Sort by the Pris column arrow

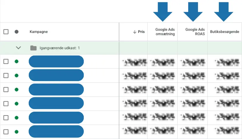point(135,32)
